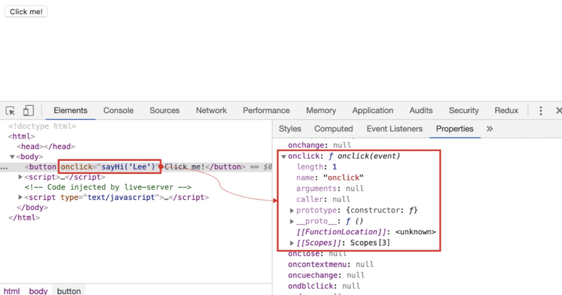The image size is (562, 295).
Task: Activate the inspect element picker icon
Action: pyautogui.click(x=10, y=111)
